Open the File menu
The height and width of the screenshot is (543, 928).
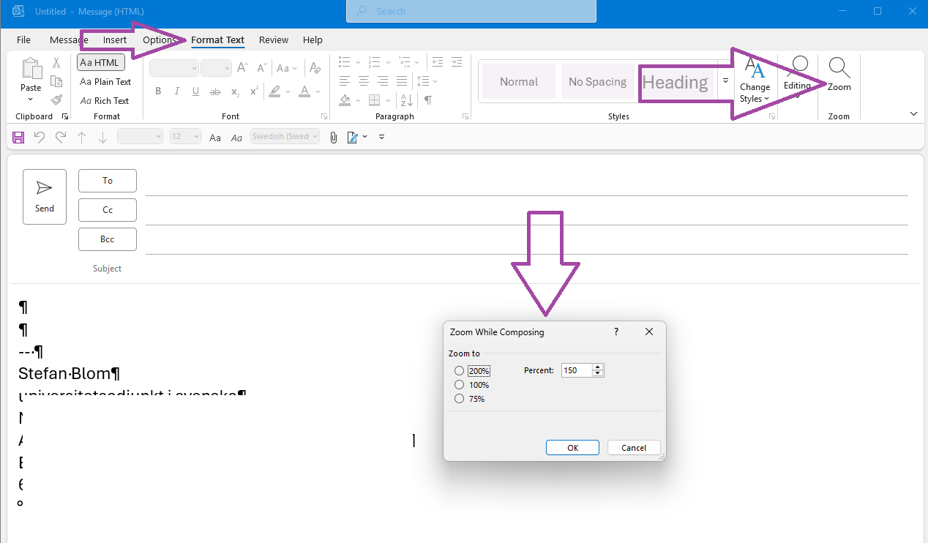tap(23, 40)
